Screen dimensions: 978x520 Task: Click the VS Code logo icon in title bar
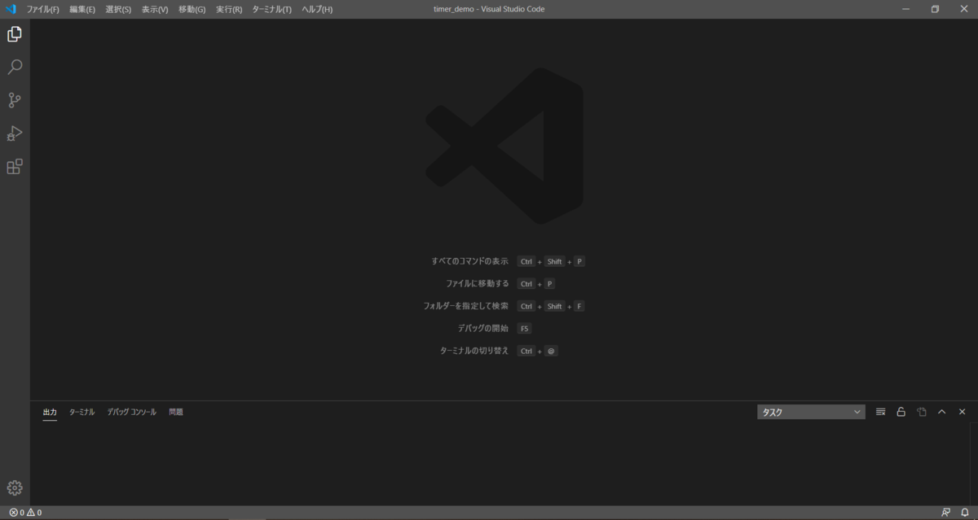11,9
